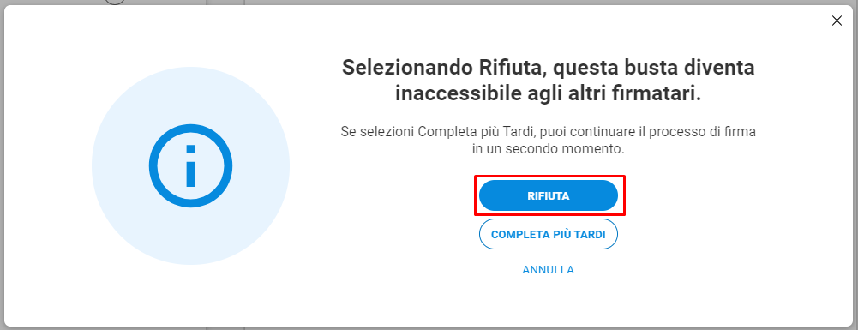
Task: Go back by clicking ANNULLA text
Action: 549,270
